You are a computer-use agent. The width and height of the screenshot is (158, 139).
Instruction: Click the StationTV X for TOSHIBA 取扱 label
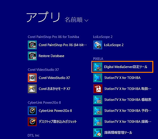click(x=128, y=89)
